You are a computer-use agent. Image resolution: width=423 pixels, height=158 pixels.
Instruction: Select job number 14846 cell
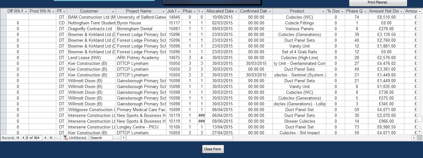[x=174, y=17]
